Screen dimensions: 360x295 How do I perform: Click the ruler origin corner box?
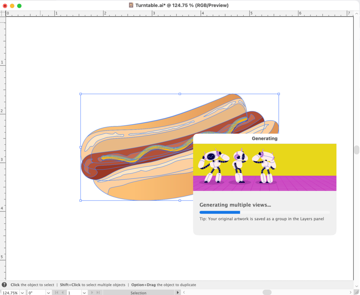point(3,13)
